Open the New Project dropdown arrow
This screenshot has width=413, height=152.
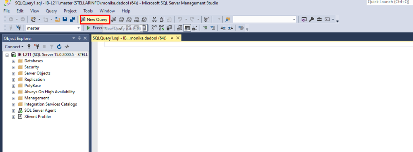coord(39,19)
